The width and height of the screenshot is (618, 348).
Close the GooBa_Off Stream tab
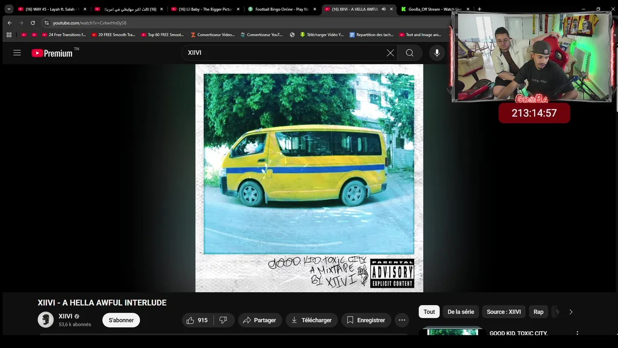468,9
